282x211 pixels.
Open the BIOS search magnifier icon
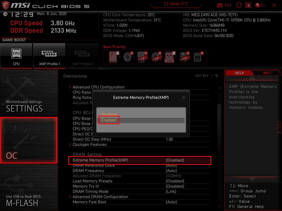click(248, 5)
